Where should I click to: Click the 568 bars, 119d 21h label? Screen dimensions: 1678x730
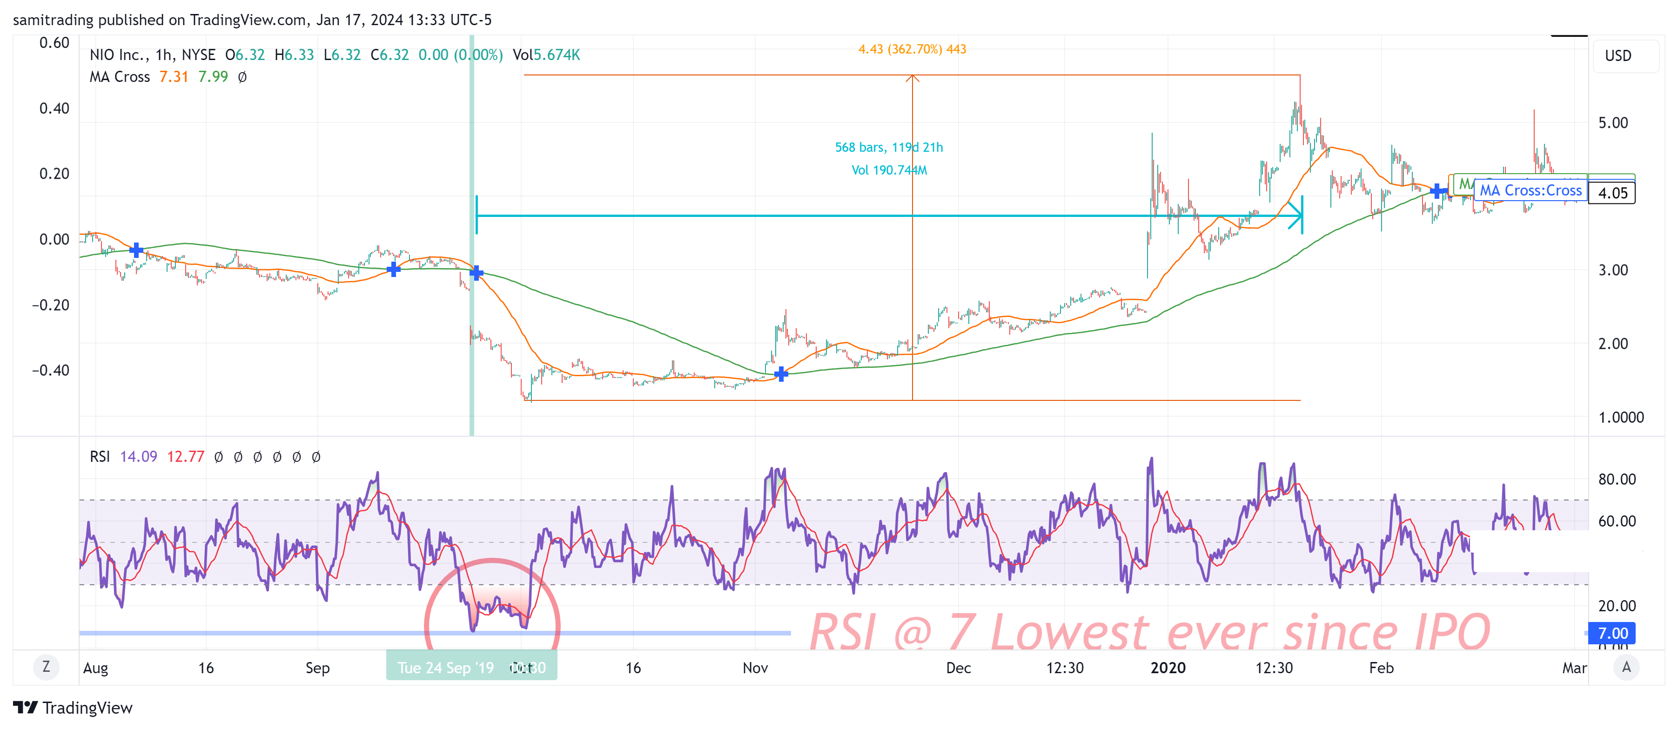888,147
